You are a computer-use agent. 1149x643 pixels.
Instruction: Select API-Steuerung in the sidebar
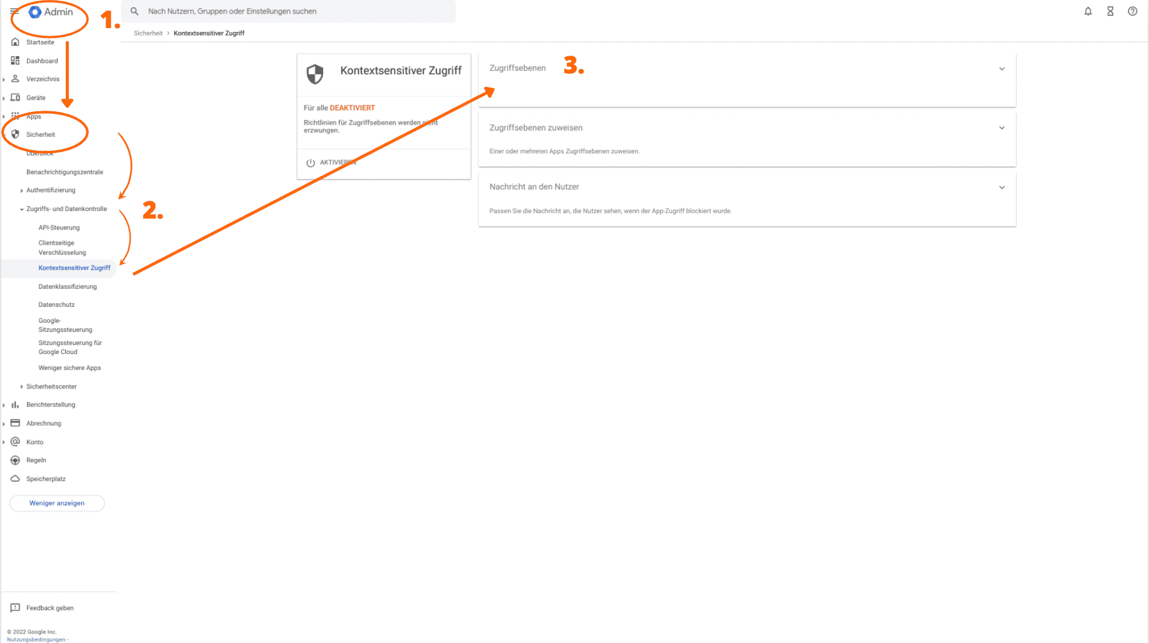[x=59, y=228]
